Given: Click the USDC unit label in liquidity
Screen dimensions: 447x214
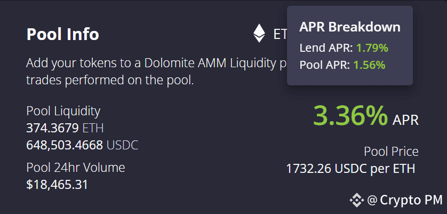Looking at the screenshot, I should point(122,146).
